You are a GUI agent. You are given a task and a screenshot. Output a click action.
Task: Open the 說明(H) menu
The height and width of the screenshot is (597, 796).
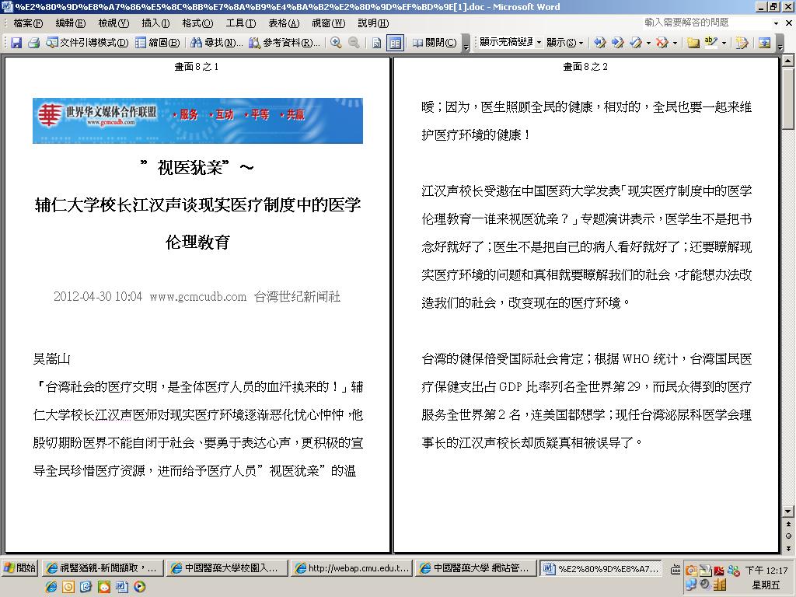point(373,23)
